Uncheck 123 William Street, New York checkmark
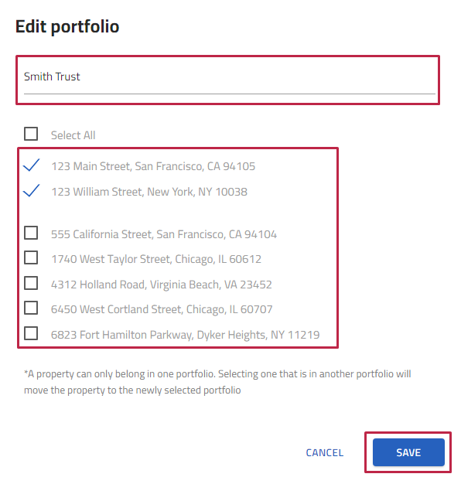Image resolution: width=461 pixels, height=484 pixels. pos(32,190)
